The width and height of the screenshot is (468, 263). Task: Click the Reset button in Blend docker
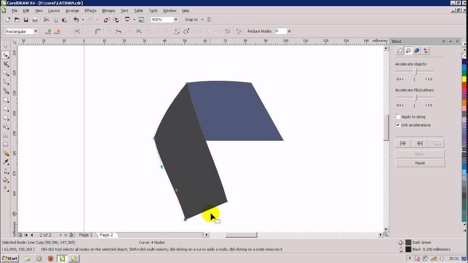coord(420,163)
